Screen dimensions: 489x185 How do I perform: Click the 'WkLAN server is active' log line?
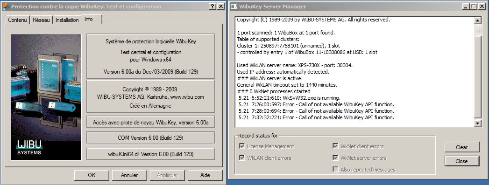tap(269, 78)
